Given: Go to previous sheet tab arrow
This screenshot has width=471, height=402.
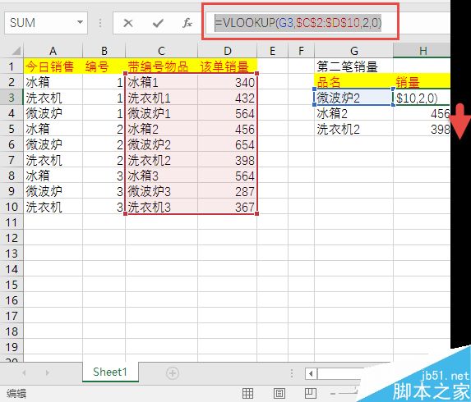Looking at the screenshot, I should click(24, 372).
